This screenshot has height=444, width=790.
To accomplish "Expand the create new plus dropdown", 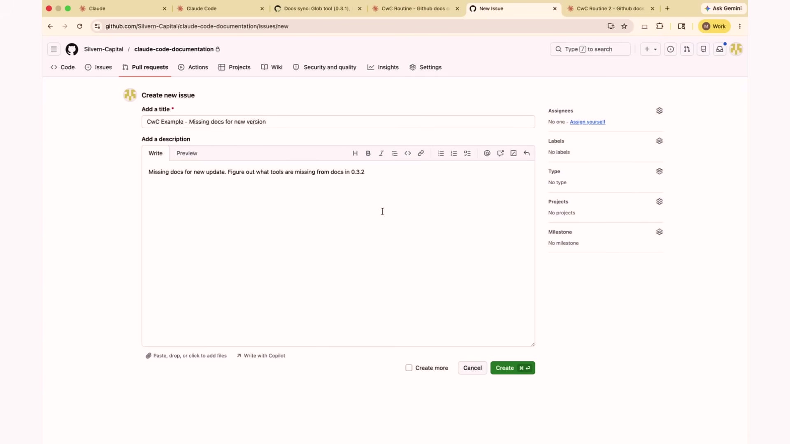I will [x=651, y=49].
